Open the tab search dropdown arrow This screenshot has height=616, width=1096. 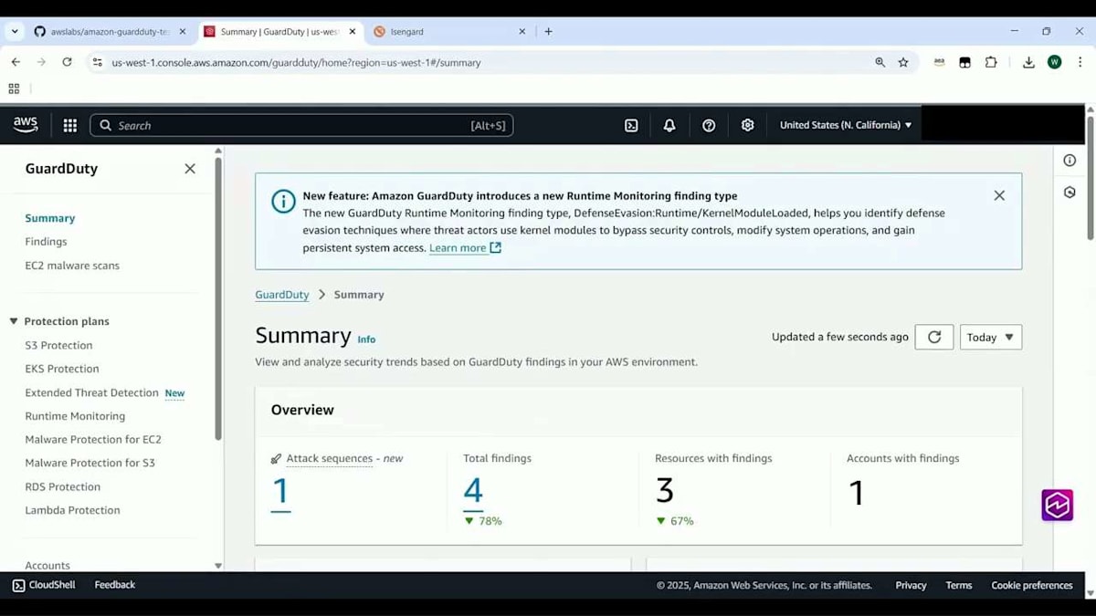point(15,31)
